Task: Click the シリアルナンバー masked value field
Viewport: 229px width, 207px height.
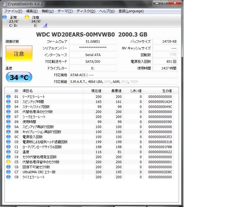Action: (x=93, y=48)
